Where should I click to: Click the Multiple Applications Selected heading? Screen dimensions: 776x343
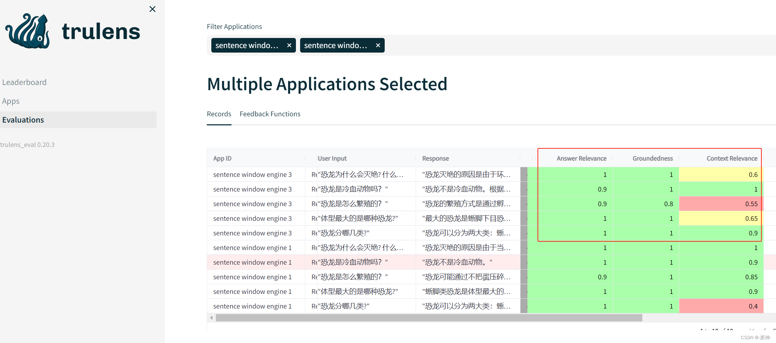[x=327, y=84]
